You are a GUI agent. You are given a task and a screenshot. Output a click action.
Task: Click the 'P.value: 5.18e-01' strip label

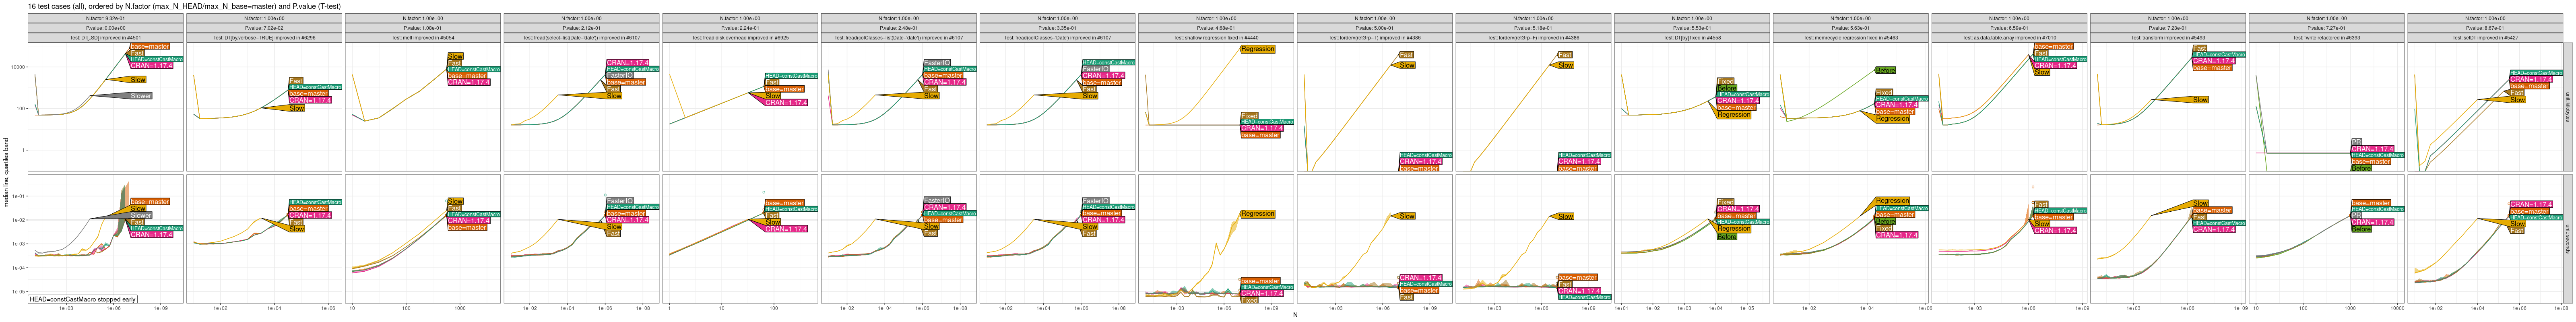(x=1533, y=28)
